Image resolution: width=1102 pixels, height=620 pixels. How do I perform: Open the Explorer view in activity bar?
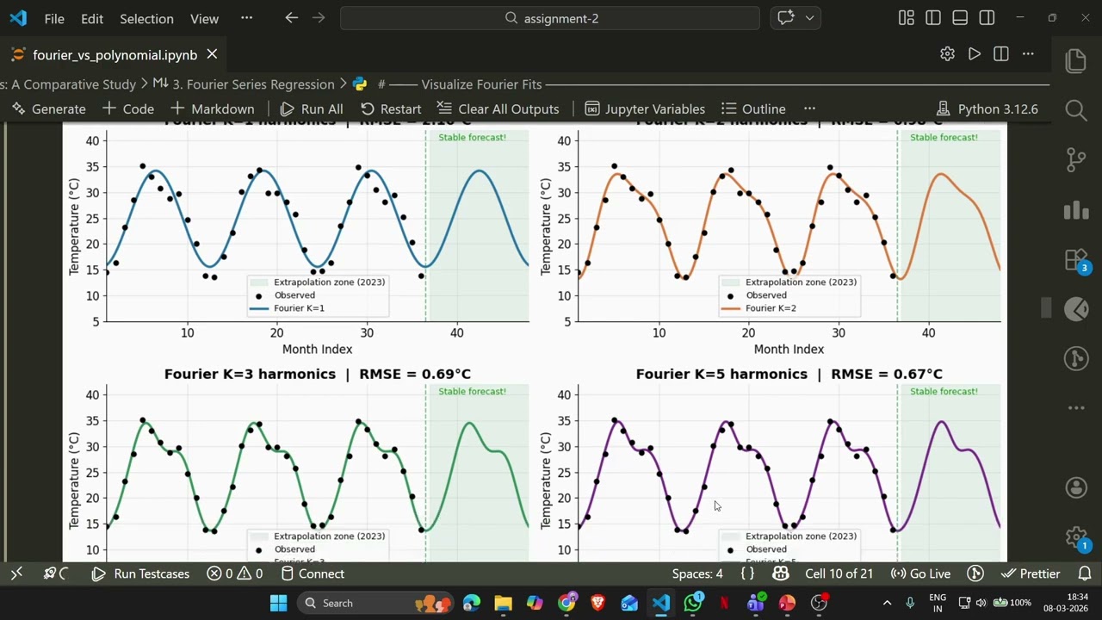[x=1076, y=60]
